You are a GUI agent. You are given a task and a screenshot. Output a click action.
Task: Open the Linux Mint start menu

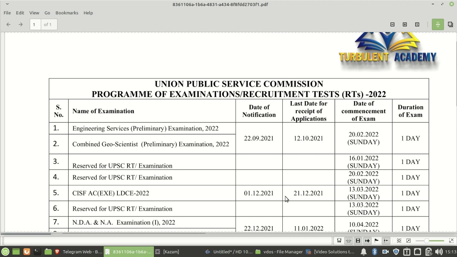pyautogui.click(x=5, y=252)
